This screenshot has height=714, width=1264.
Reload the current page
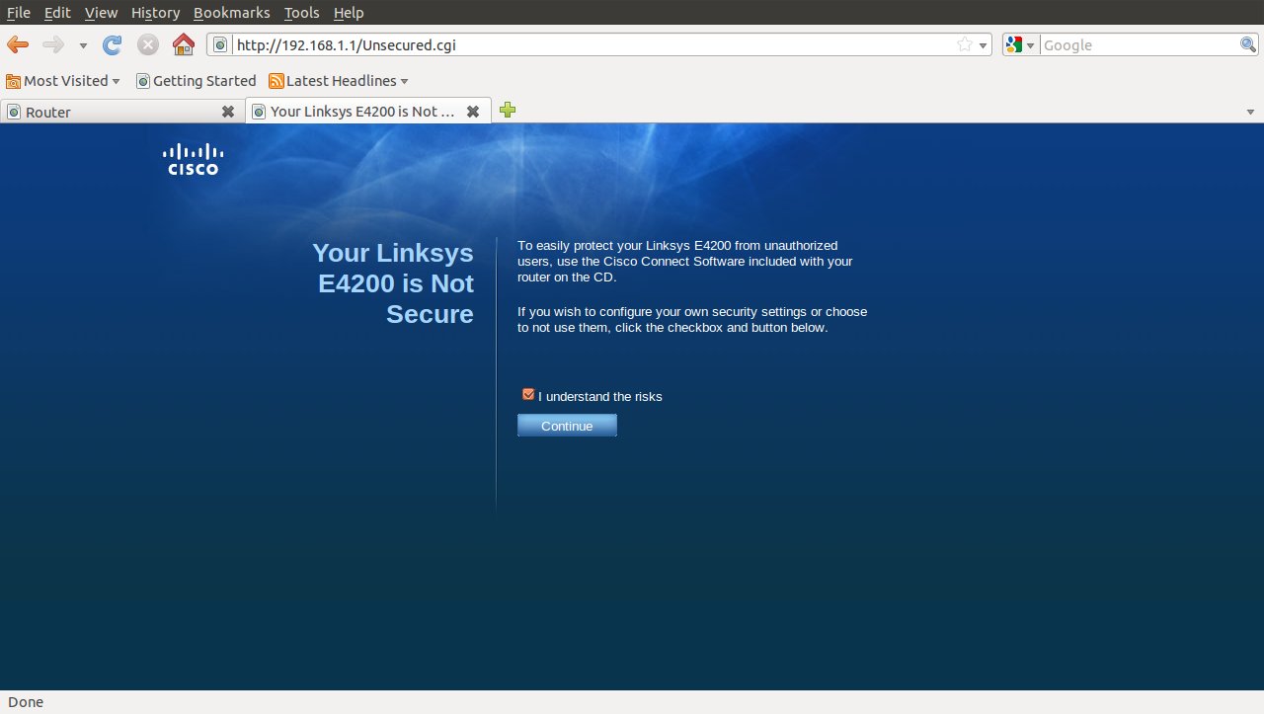point(113,44)
